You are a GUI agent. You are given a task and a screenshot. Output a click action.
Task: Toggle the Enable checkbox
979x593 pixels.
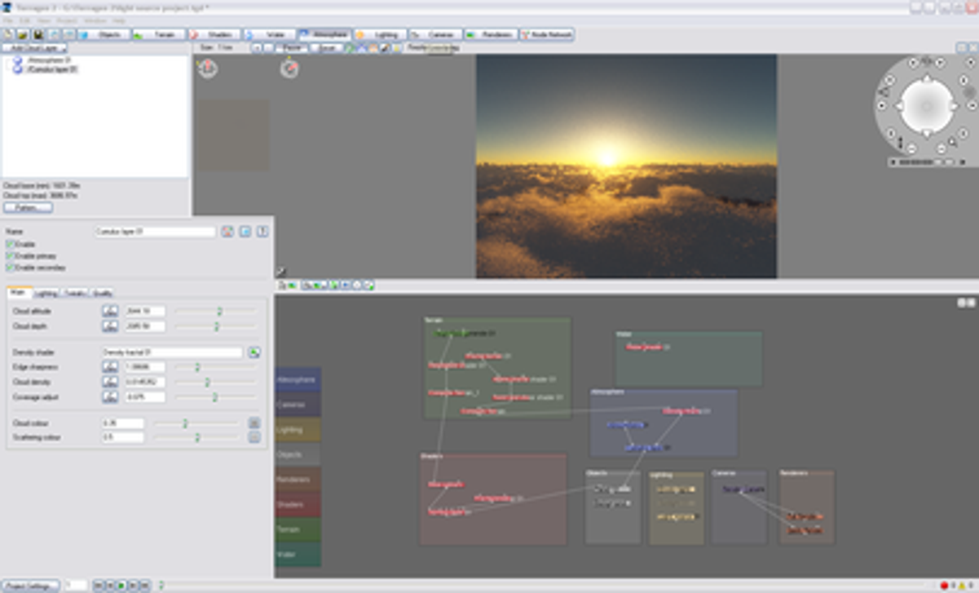10,244
